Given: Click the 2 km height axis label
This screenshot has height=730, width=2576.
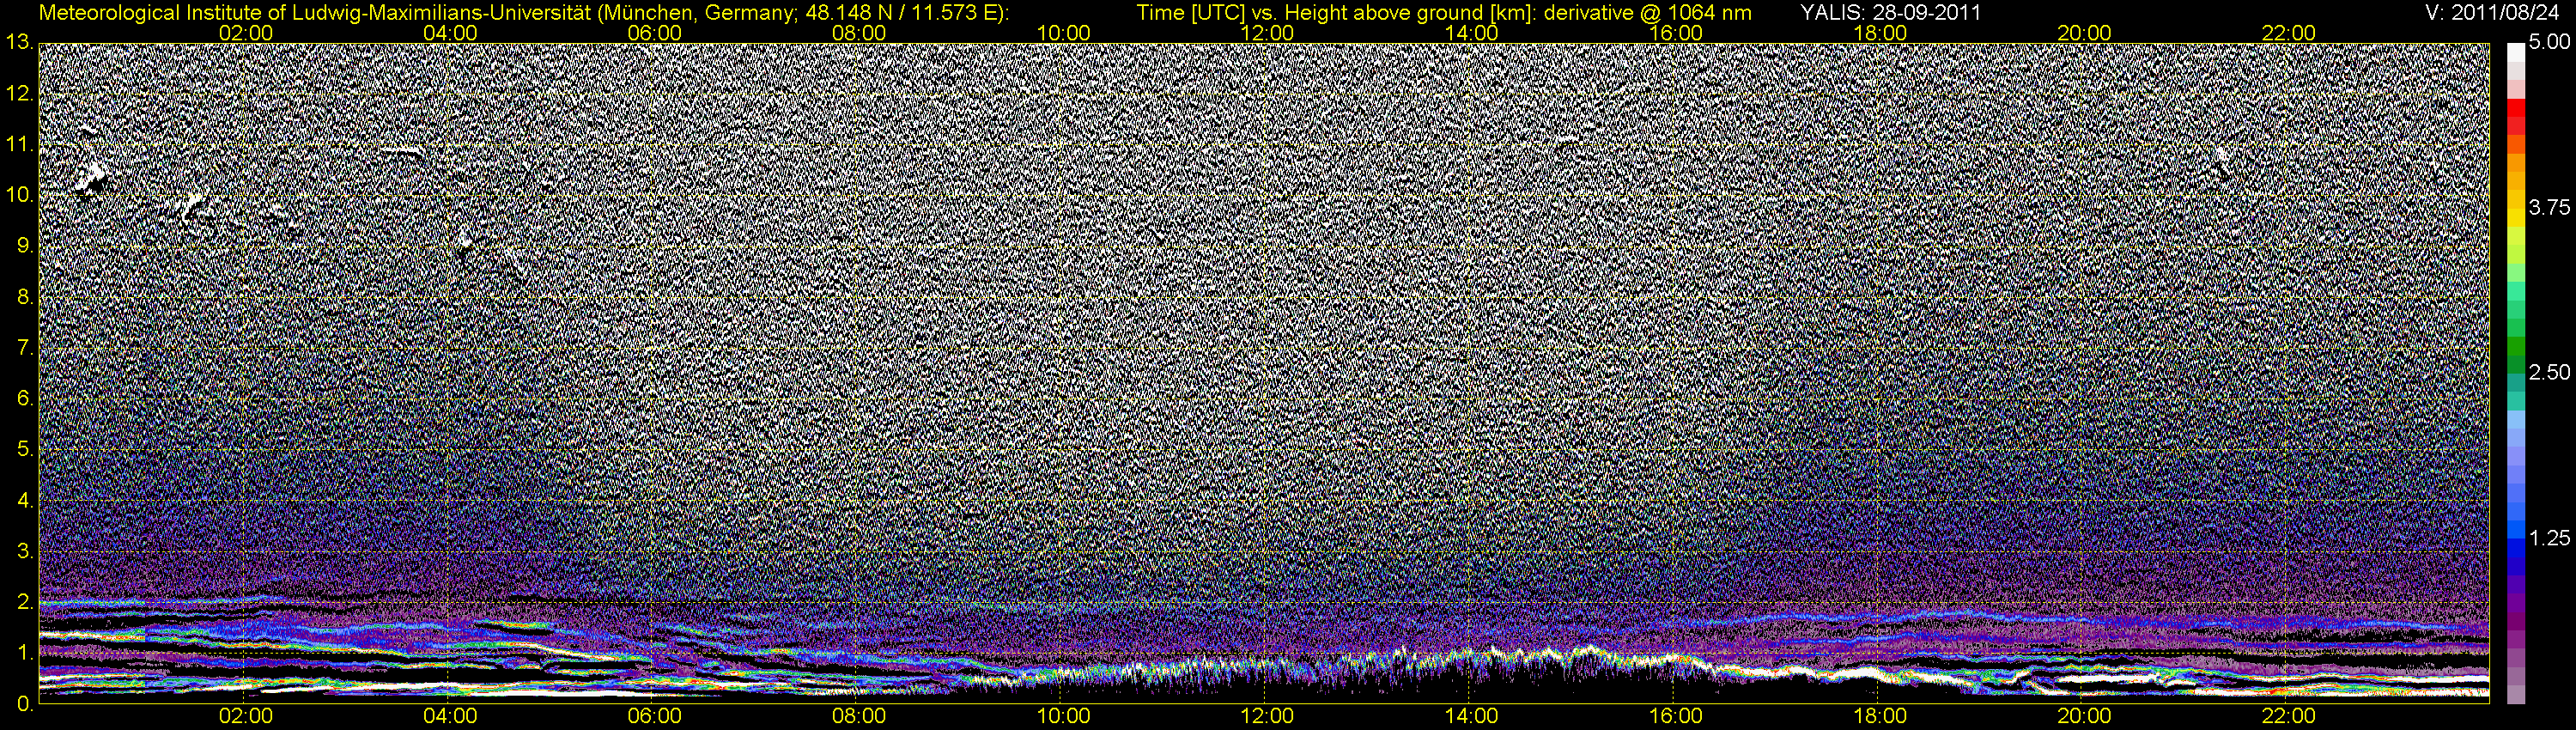Looking at the screenshot, I should (24, 602).
